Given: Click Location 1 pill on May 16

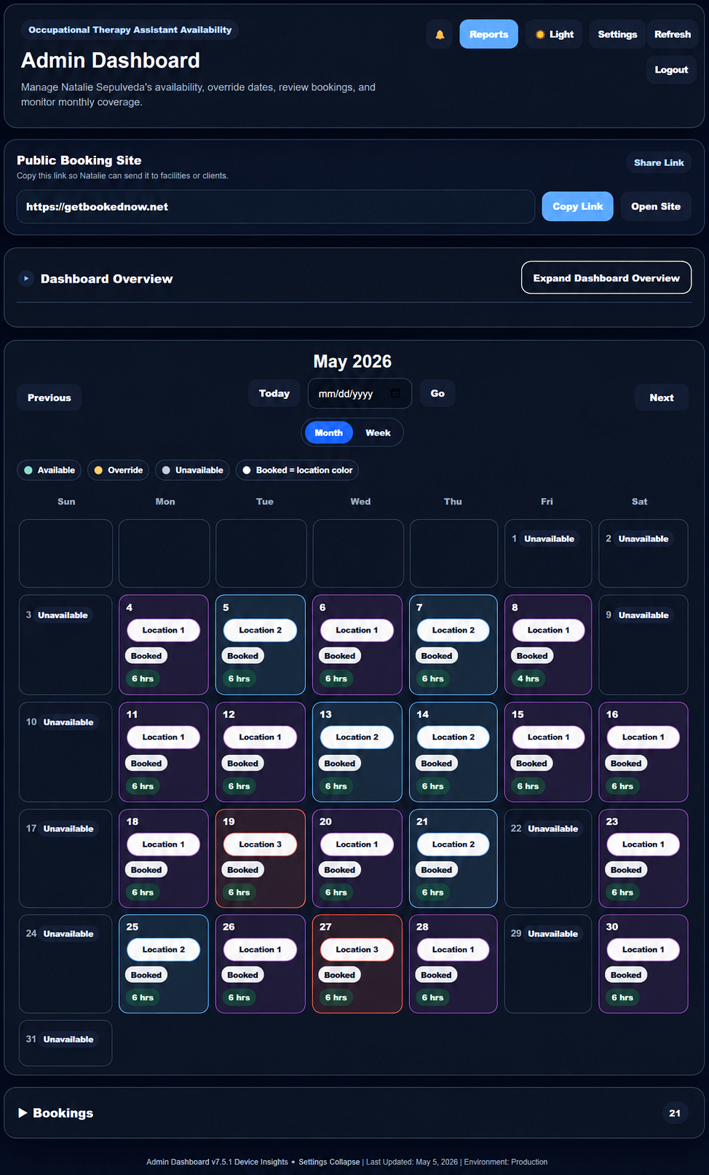Looking at the screenshot, I should tap(643, 737).
